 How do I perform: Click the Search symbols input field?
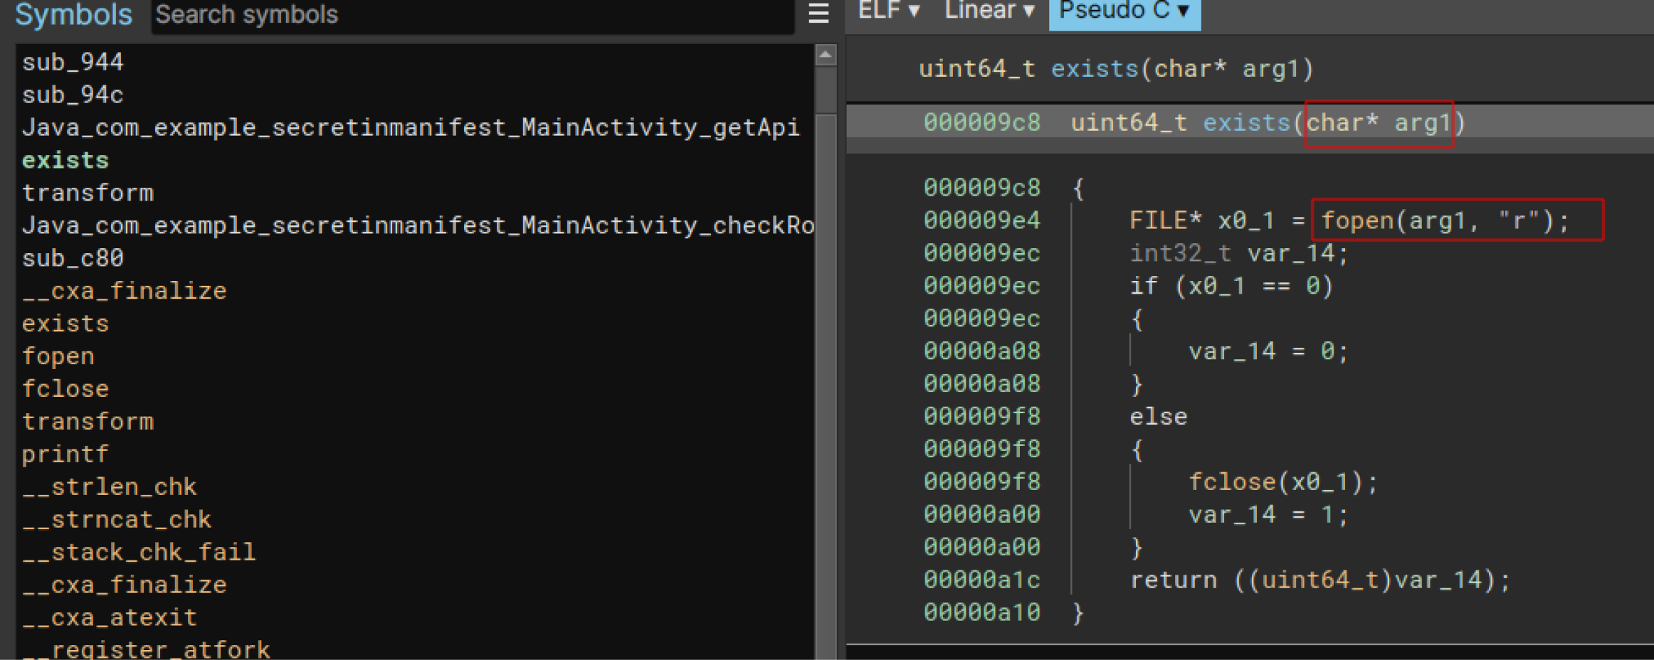[470, 14]
